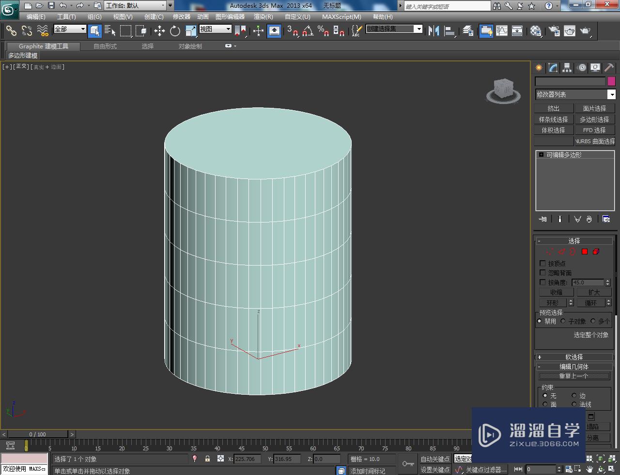Click the Mirror tool icon
Screen dimensions: 620x475
click(434, 31)
